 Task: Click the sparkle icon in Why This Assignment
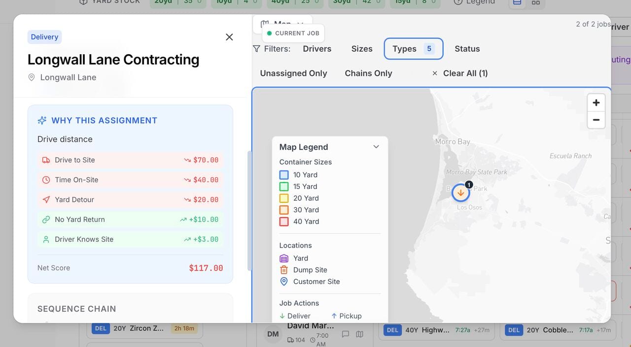coord(42,121)
